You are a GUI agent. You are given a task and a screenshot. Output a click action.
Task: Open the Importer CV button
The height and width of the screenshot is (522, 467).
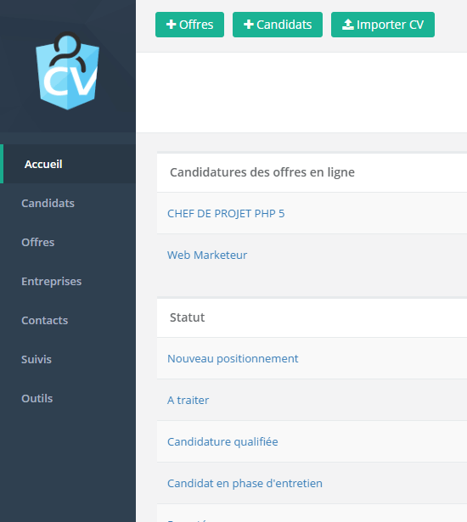pos(383,25)
